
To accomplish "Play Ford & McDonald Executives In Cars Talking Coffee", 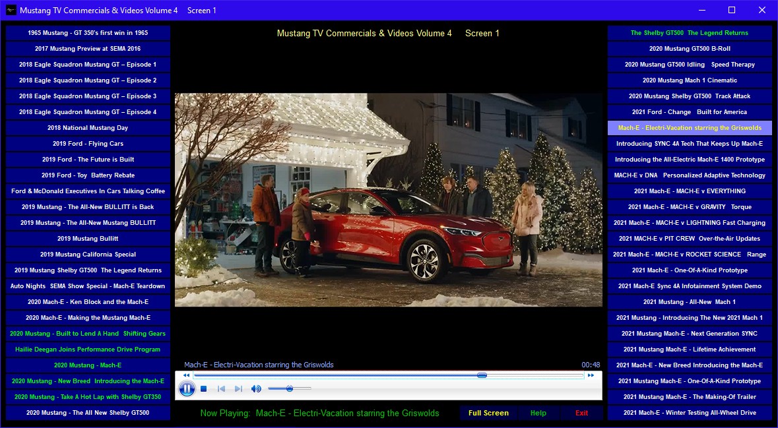I will coord(88,191).
